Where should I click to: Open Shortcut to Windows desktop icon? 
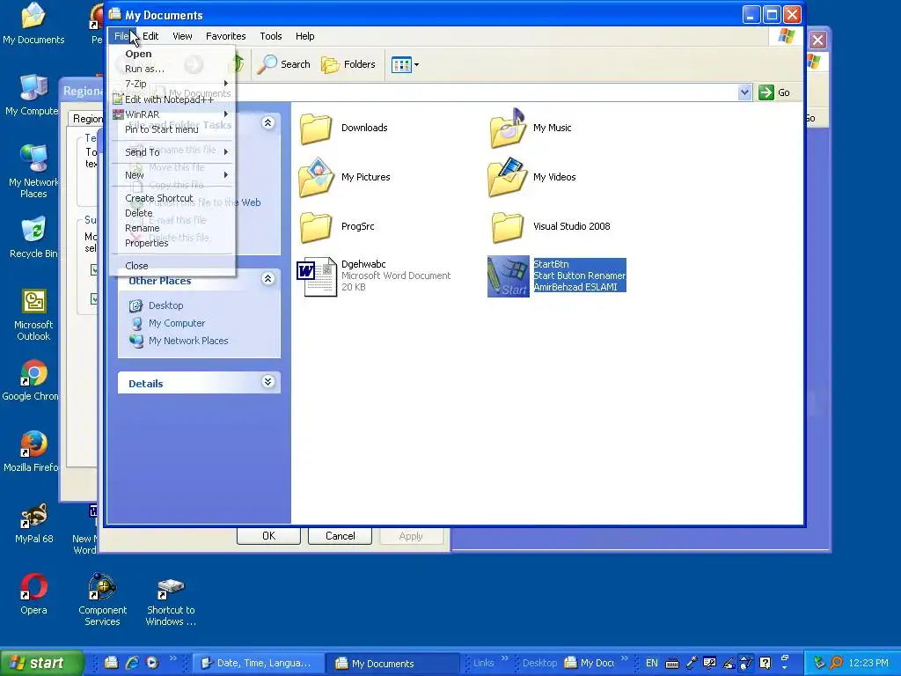171,601
